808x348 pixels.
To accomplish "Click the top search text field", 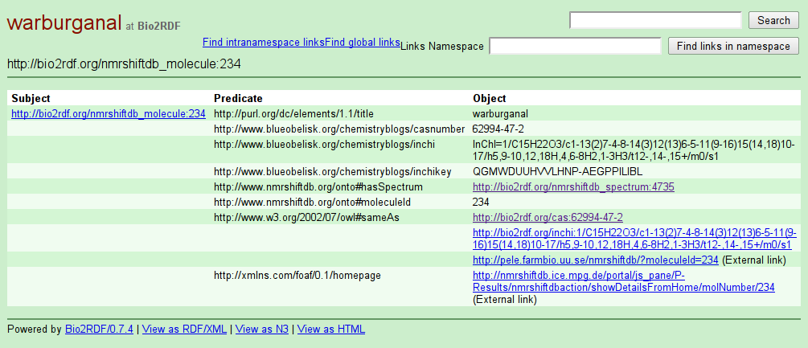I will pyautogui.click(x=655, y=20).
